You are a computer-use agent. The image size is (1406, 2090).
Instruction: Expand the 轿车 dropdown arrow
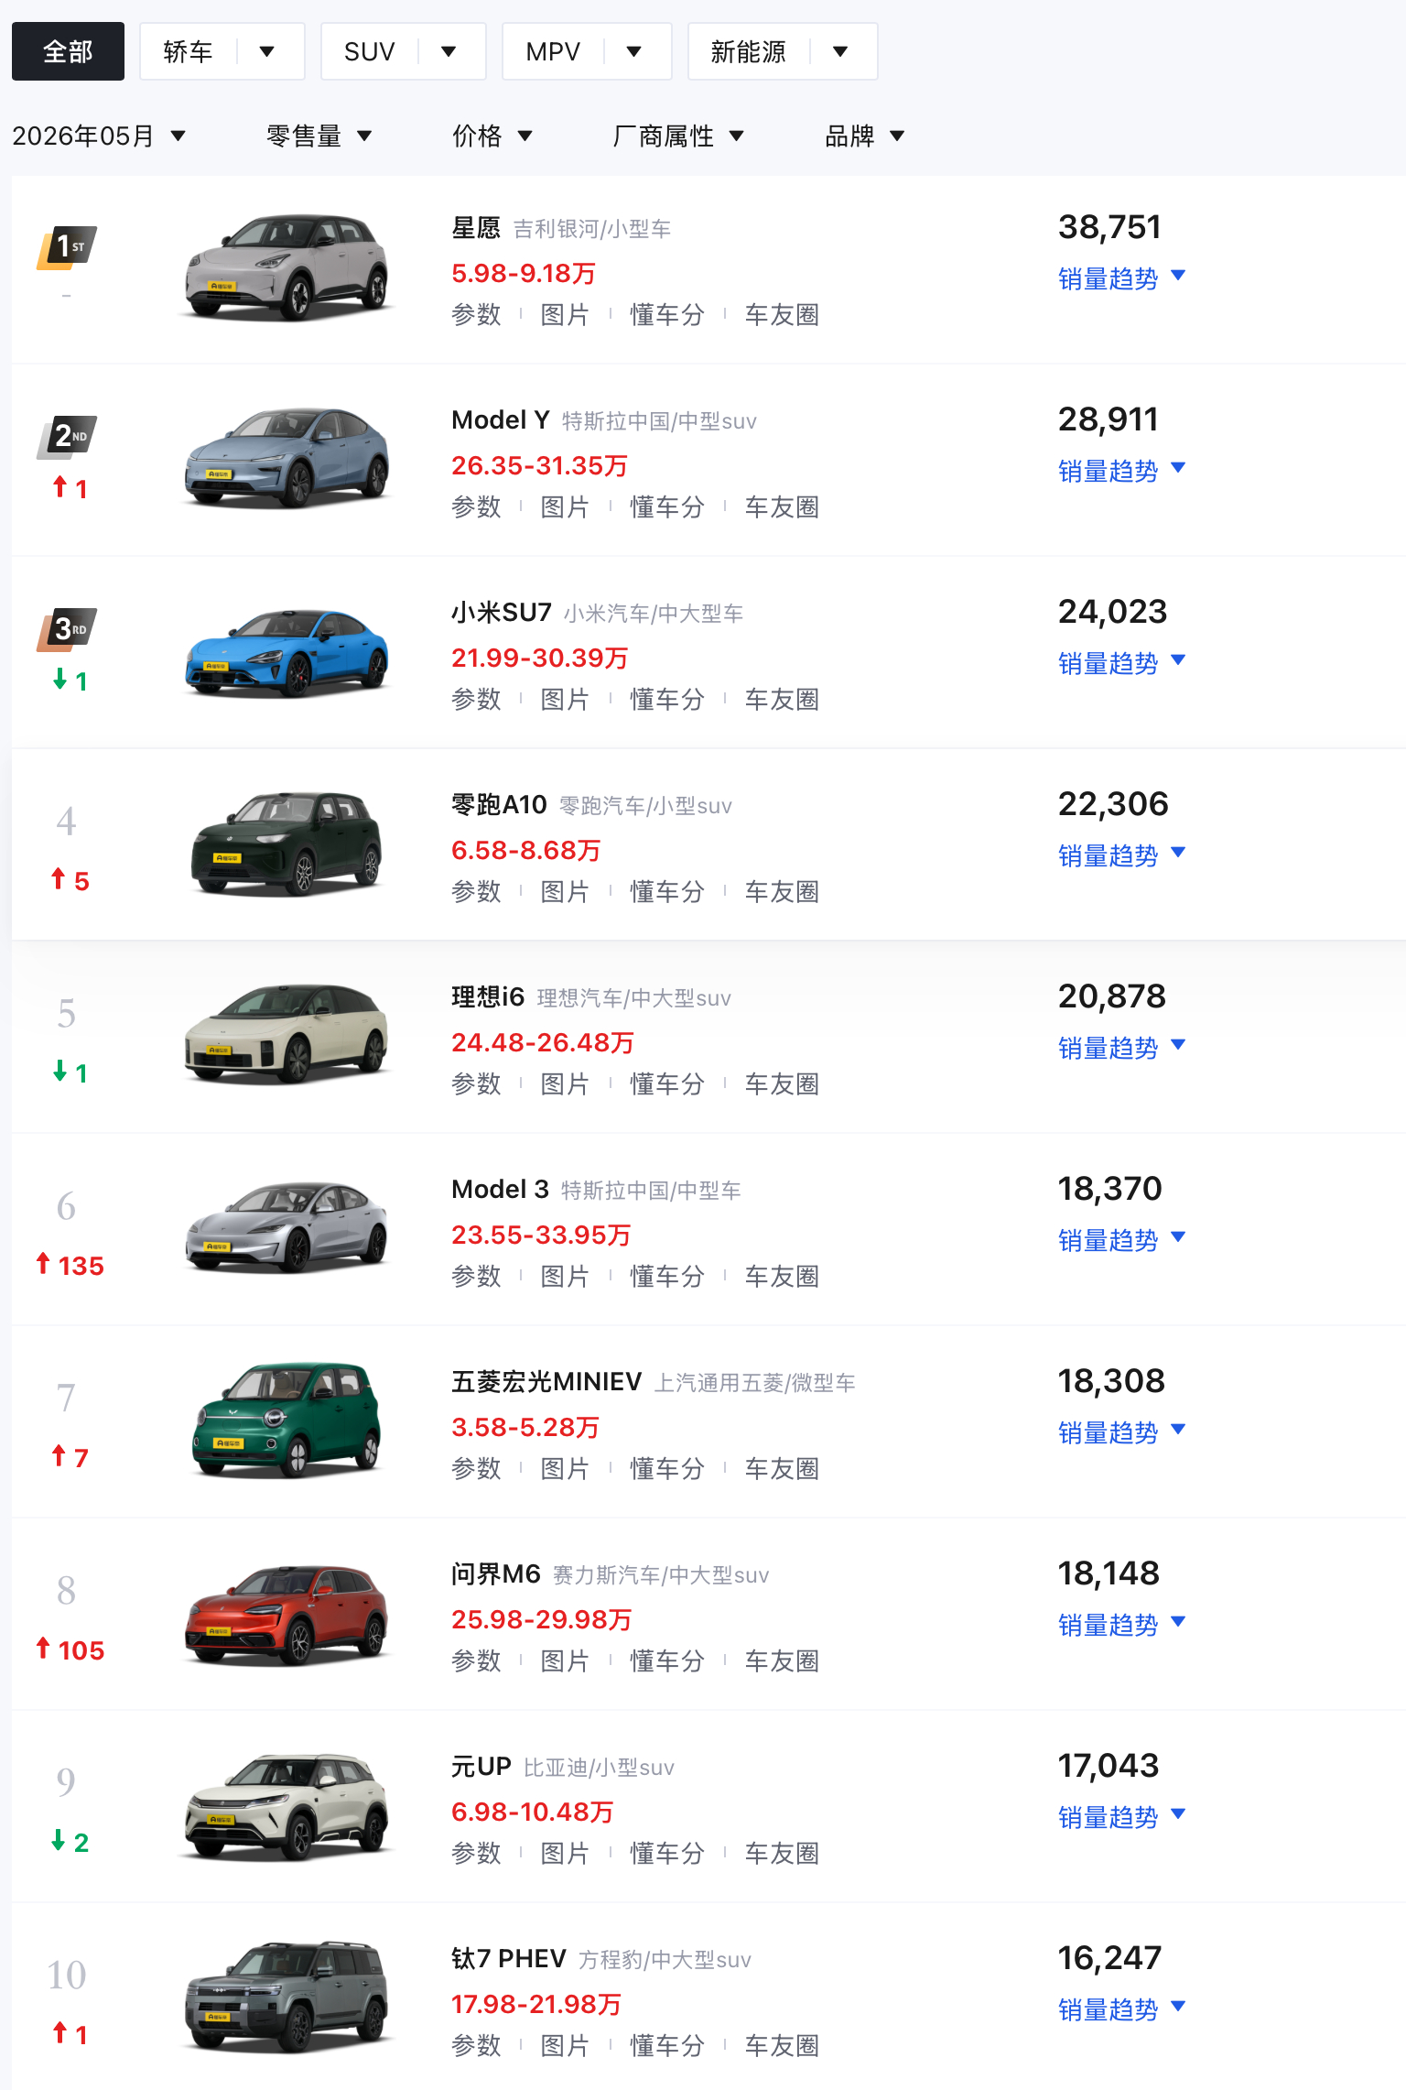tap(267, 51)
